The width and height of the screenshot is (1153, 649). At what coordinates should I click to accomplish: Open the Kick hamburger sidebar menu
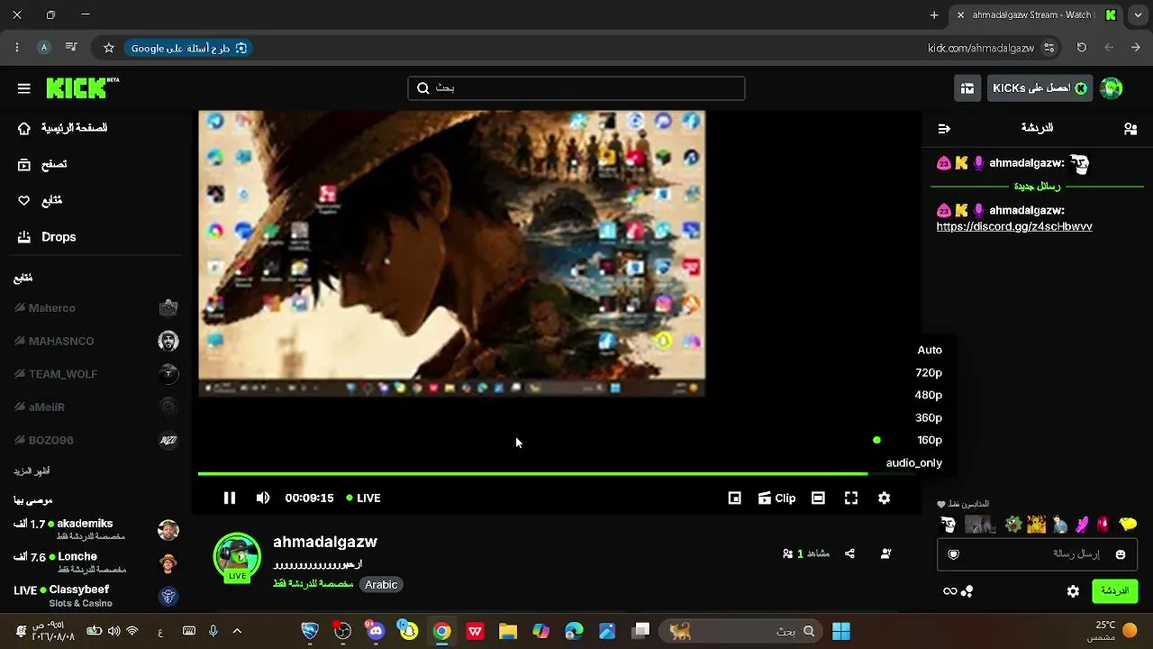pyautogui.click(x=24, y=88)
